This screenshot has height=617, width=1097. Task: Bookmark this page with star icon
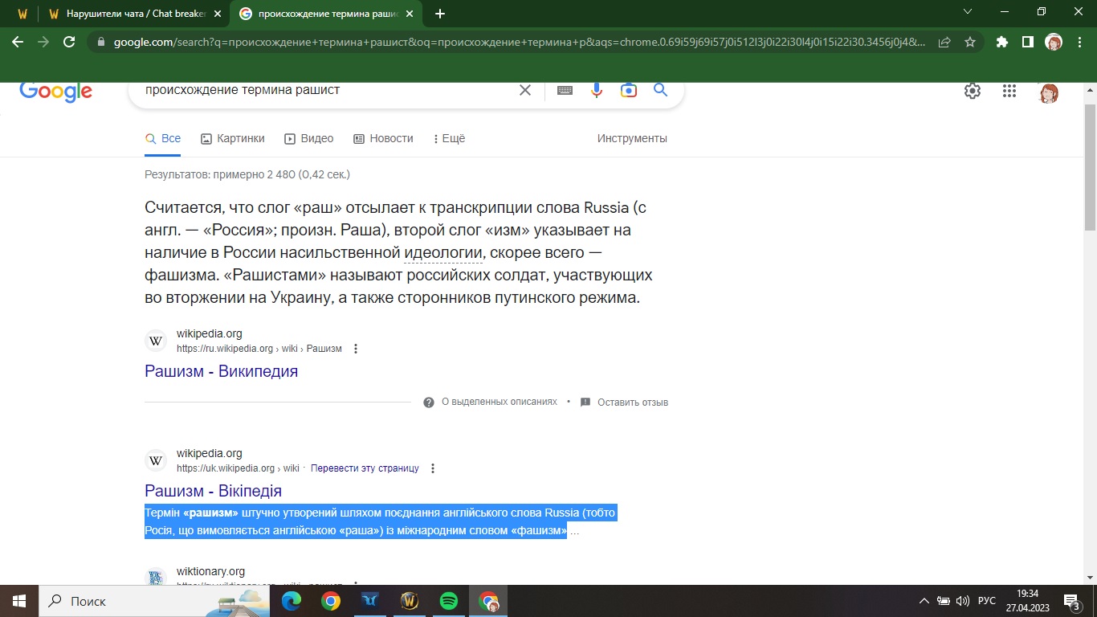click(x=970, y=43)
